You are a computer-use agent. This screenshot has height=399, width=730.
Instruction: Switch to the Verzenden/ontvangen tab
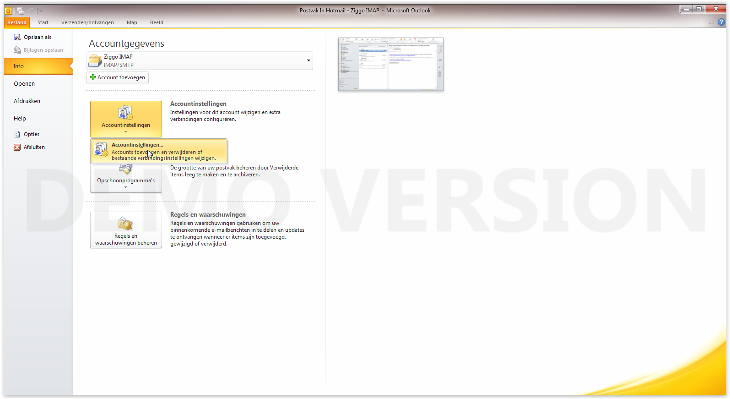click(x=87, y=22)
